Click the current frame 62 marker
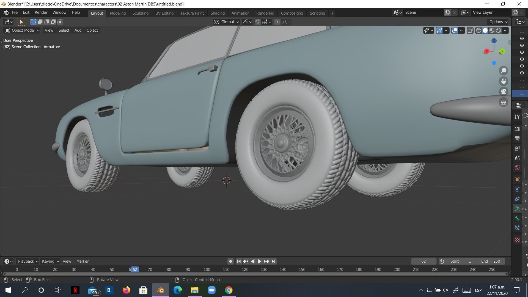This screenshot has width=528, height=297. pyautogui.click(x=135, y=269)
